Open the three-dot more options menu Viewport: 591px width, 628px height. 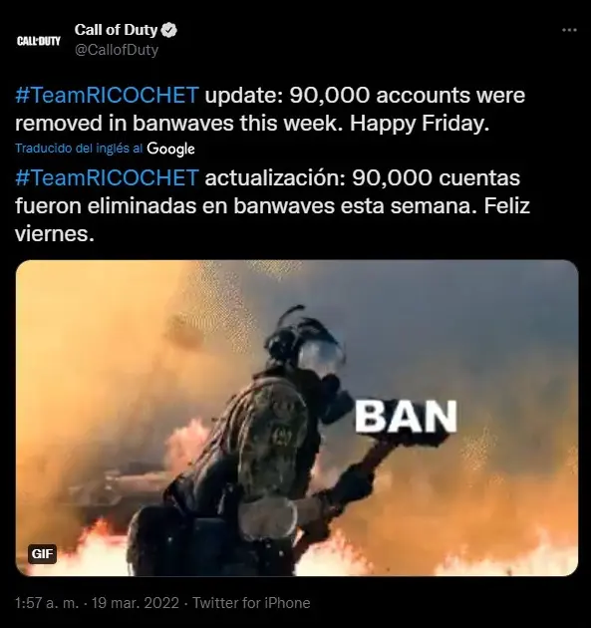(569, 30)
